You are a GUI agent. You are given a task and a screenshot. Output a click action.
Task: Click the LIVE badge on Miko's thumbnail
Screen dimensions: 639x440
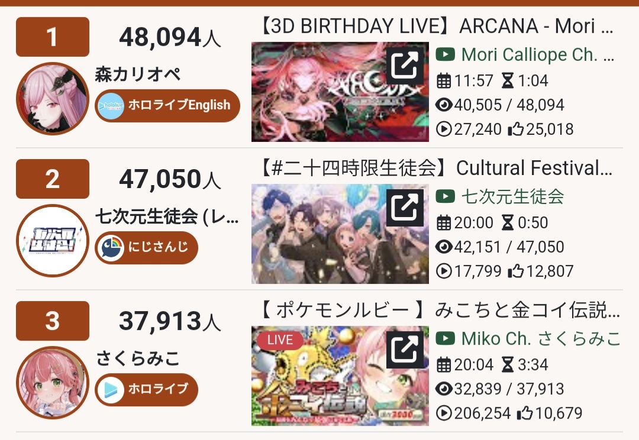pyautogui.click(x=280, y=340)
